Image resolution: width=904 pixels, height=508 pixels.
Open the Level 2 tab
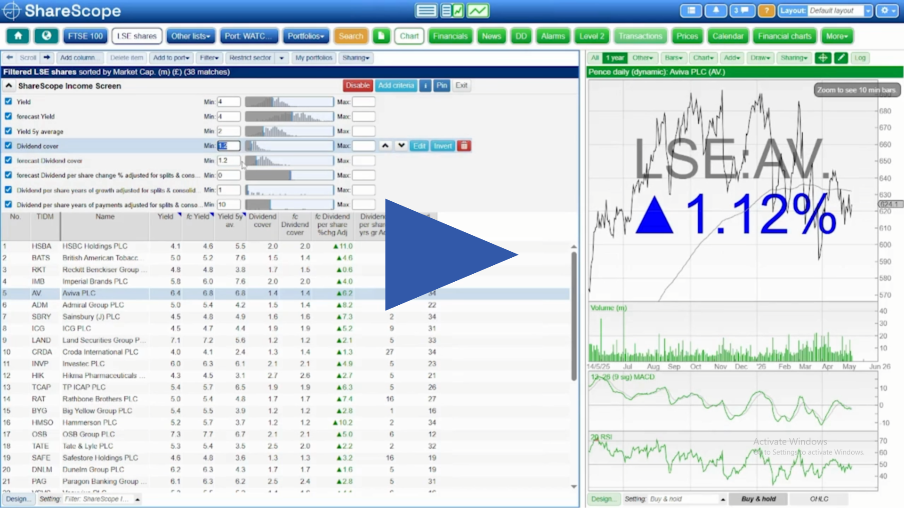tap(592, 36)
